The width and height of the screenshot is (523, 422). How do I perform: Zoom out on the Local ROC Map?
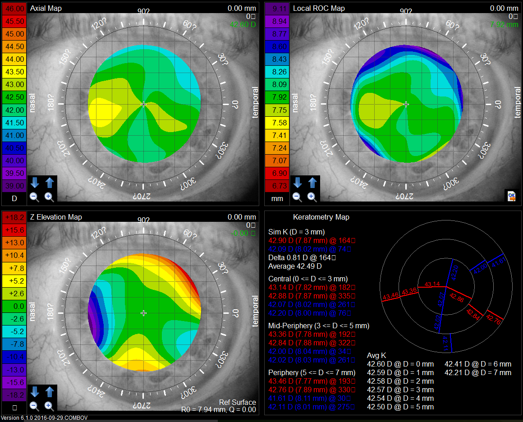pos(297,197)
